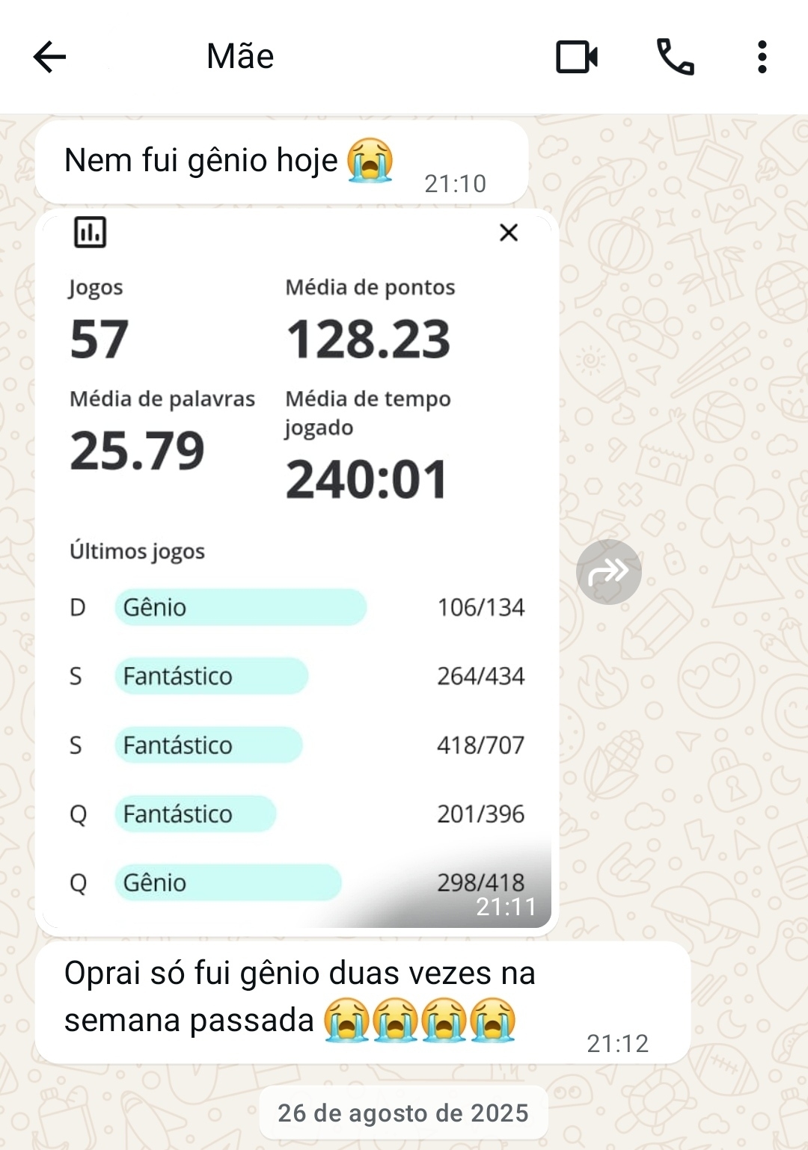Start a voice call with Mãe

click(675, 57)
